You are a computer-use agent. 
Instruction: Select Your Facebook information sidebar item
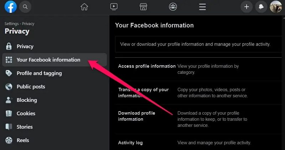click(x=48, y=60)
